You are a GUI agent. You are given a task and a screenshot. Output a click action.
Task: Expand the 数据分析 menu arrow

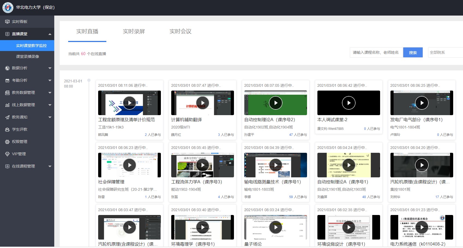(50, 68)
